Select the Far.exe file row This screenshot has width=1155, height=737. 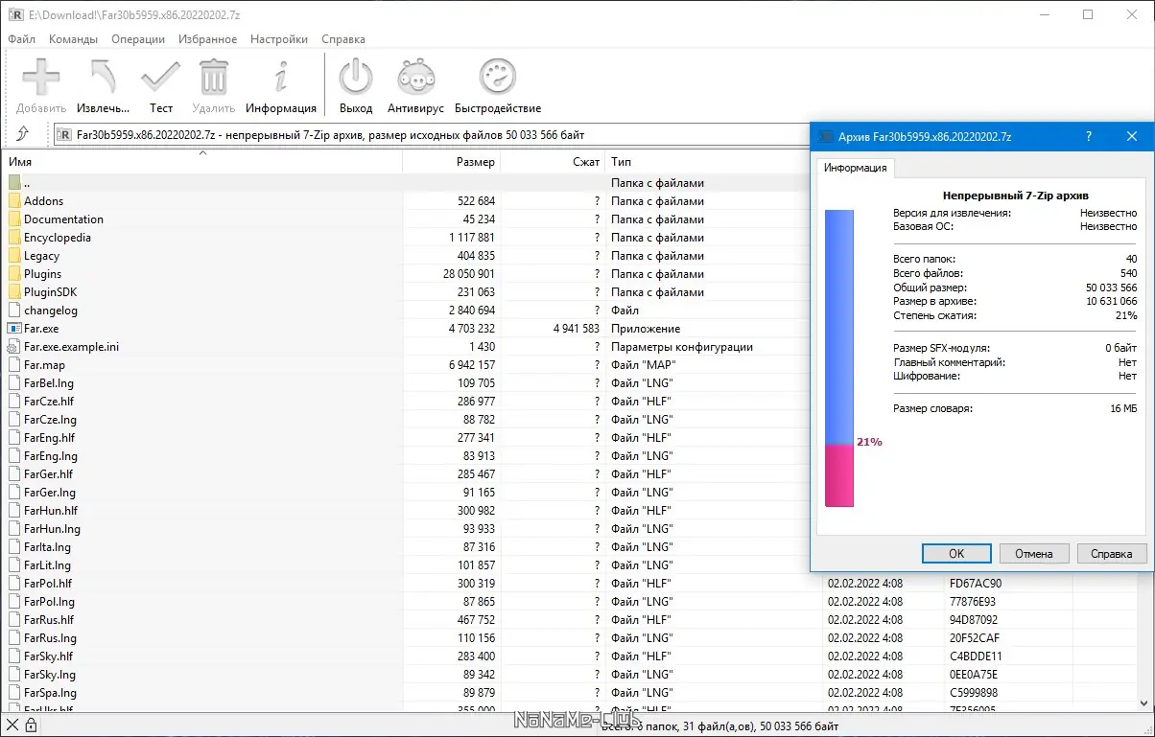[x=41, y=329]
